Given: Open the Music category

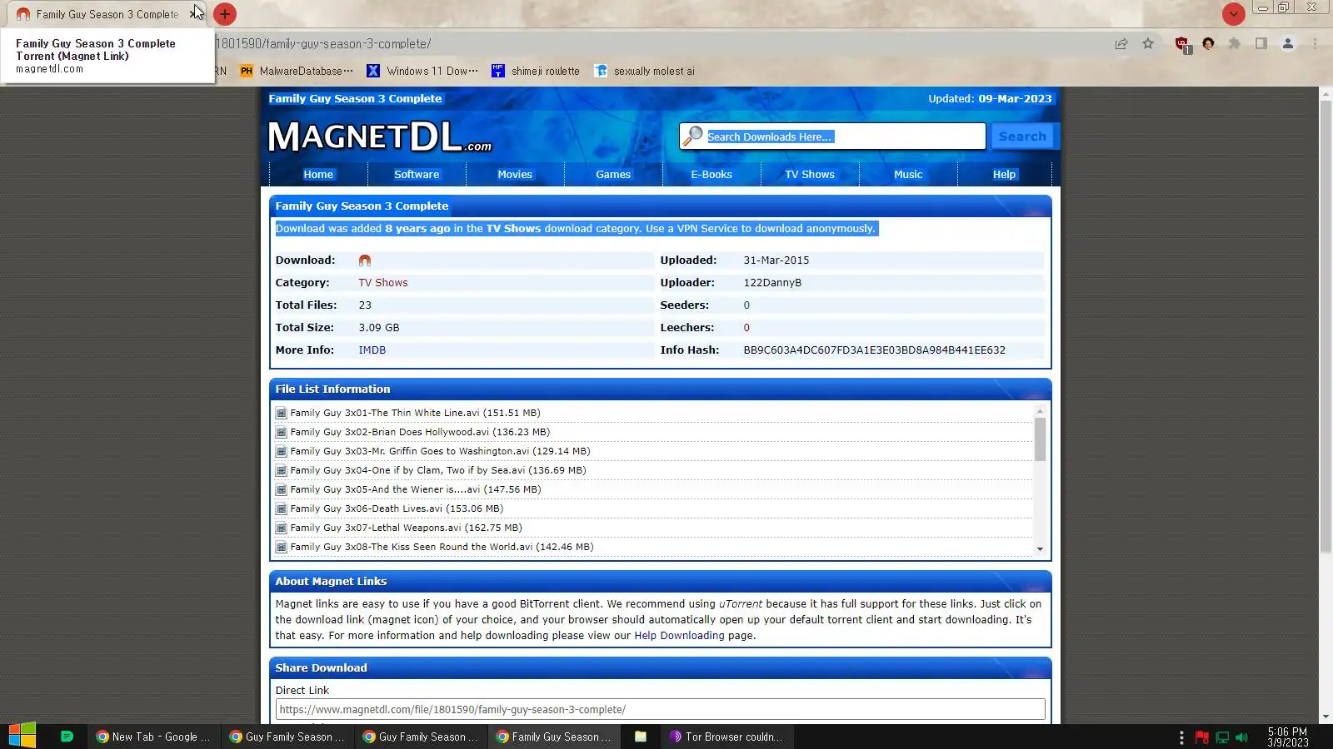Looking at the screenshot, I should [x=908, y=175].
